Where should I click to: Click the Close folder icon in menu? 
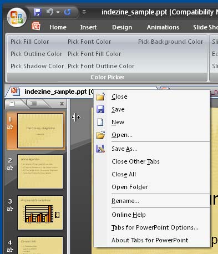click(100, 96)
